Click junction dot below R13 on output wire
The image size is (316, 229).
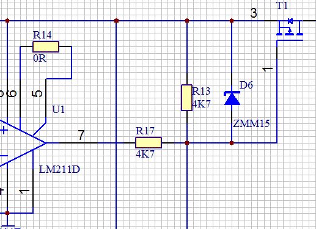[x=187, y=143]
